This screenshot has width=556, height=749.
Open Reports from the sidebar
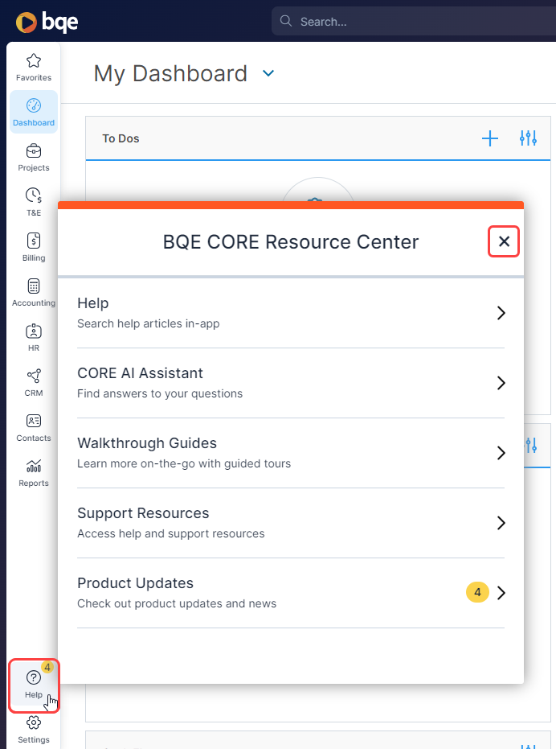(34, 472)
